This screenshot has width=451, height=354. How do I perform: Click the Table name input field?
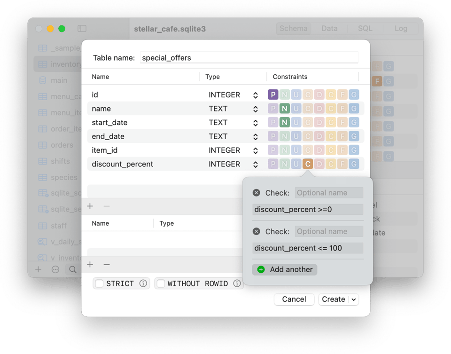click(249, 58)
